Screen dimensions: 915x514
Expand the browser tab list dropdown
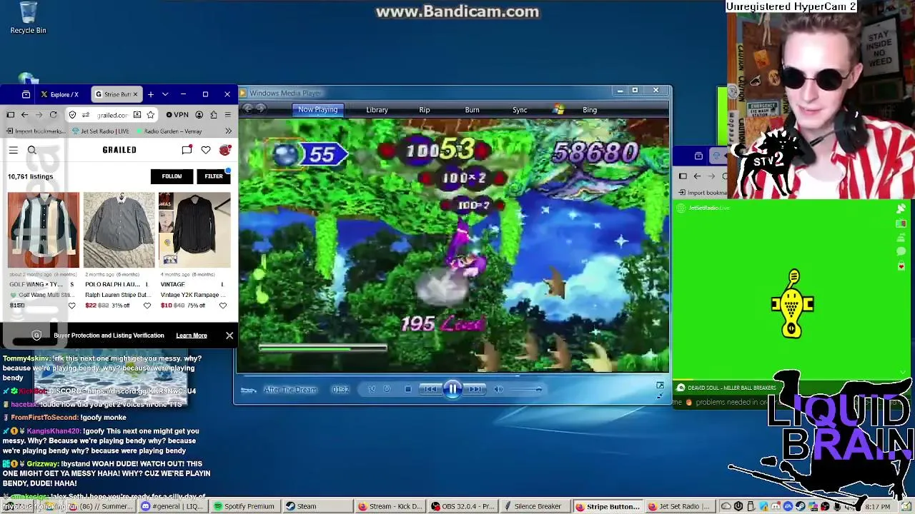click(165, 94)
